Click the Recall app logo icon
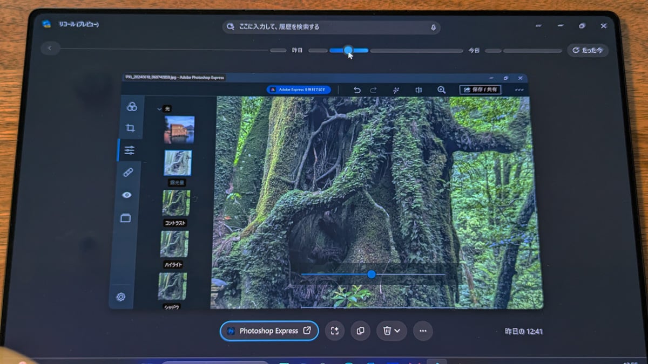The height and width of the screenshot is (364, 648). point(47,24)
